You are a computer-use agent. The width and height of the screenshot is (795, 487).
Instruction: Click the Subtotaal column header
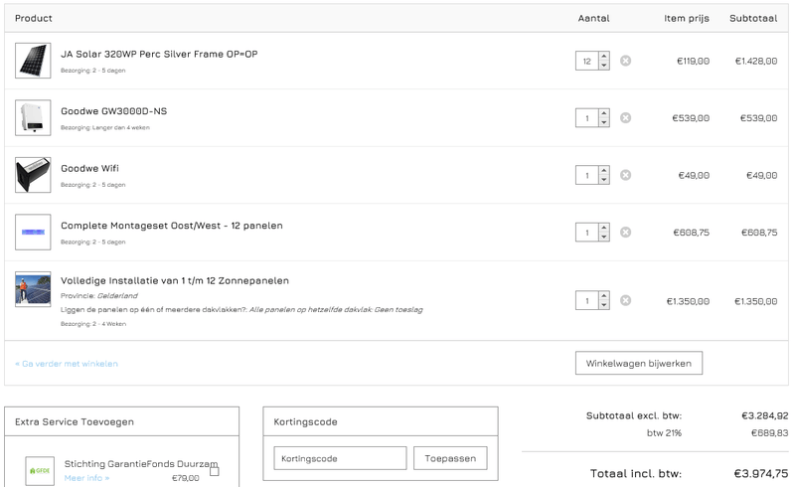[x=753, y=18]
